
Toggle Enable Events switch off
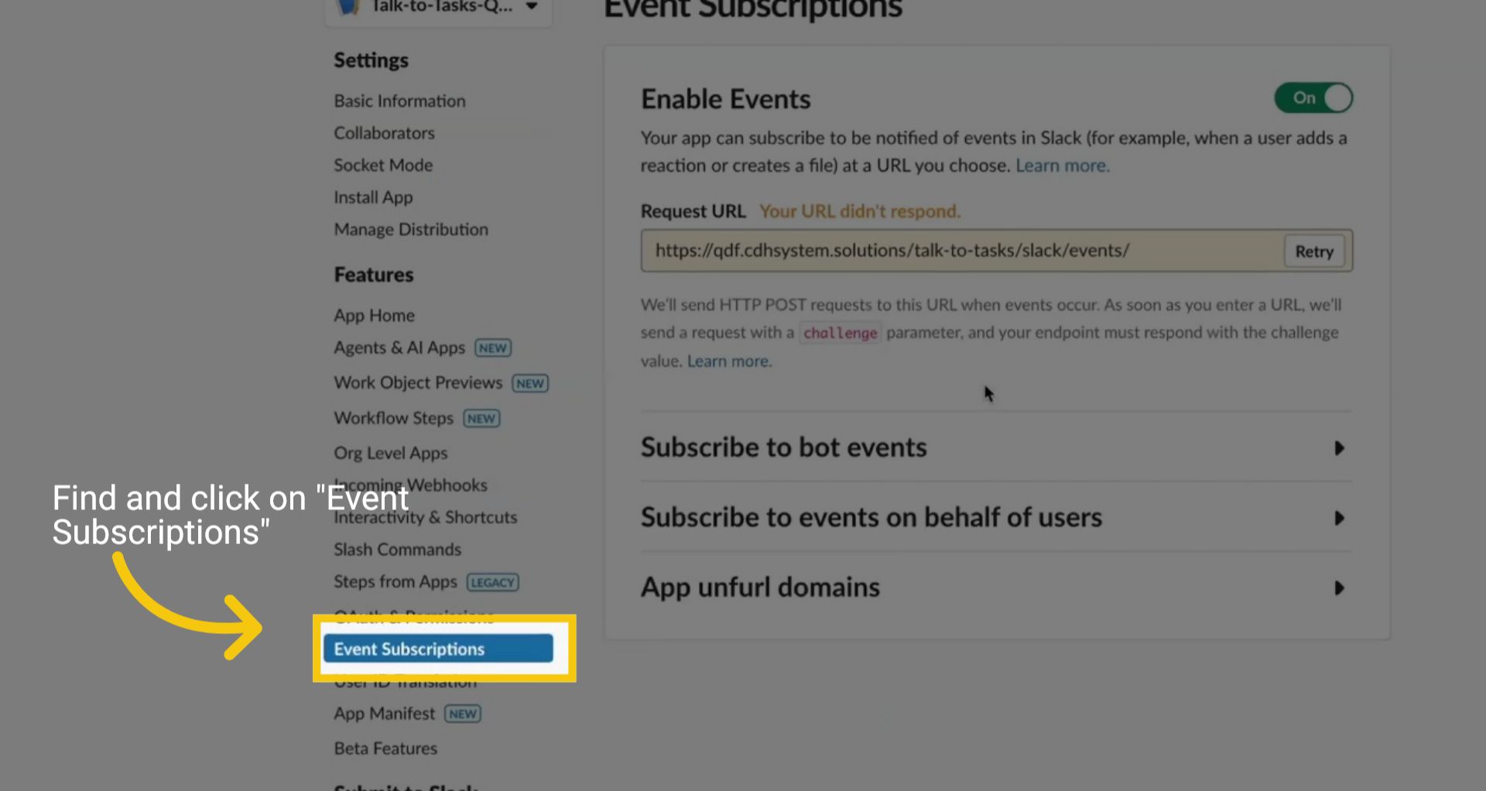1313,98
